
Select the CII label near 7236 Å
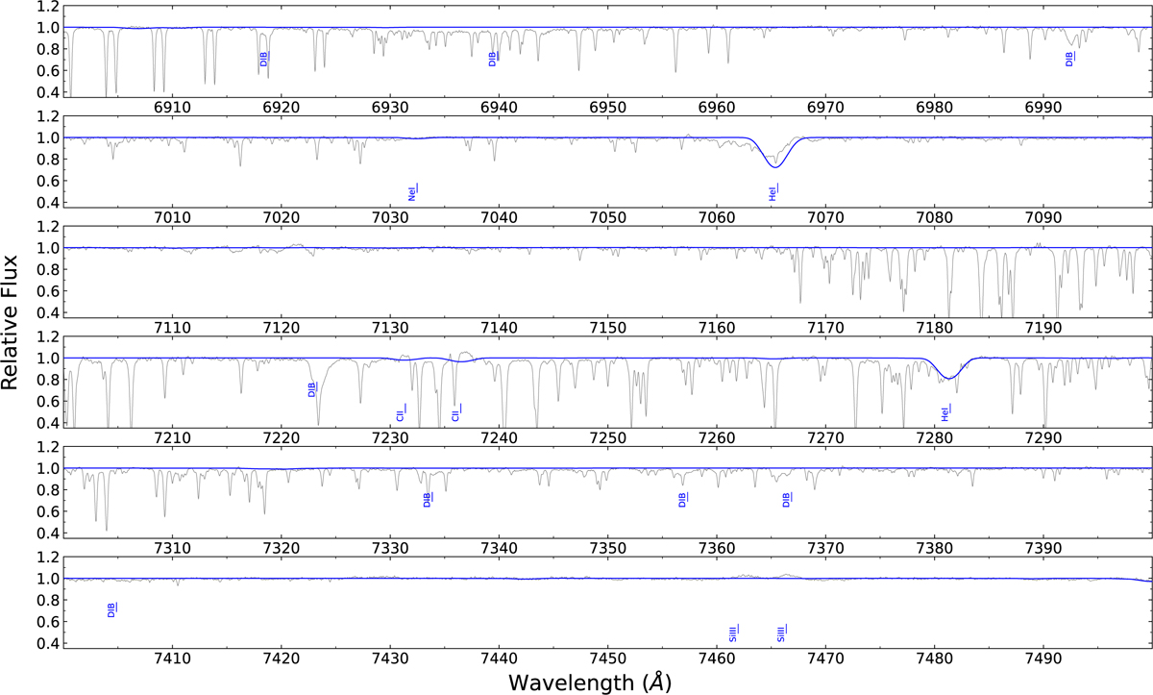(457, 412)
